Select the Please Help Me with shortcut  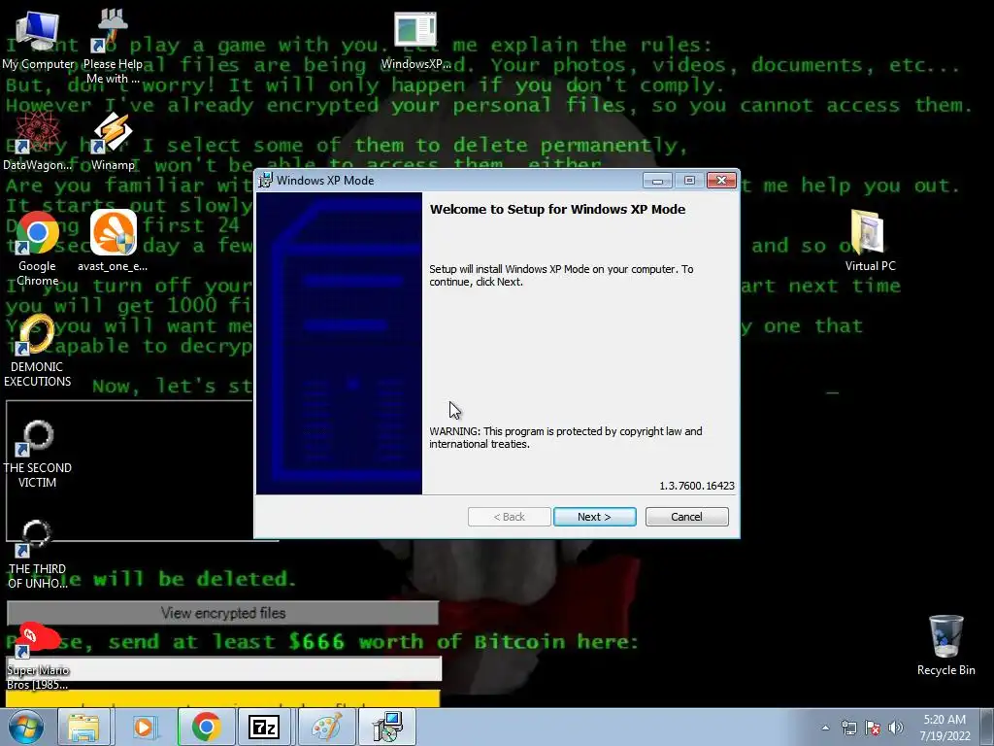(113, 46)
